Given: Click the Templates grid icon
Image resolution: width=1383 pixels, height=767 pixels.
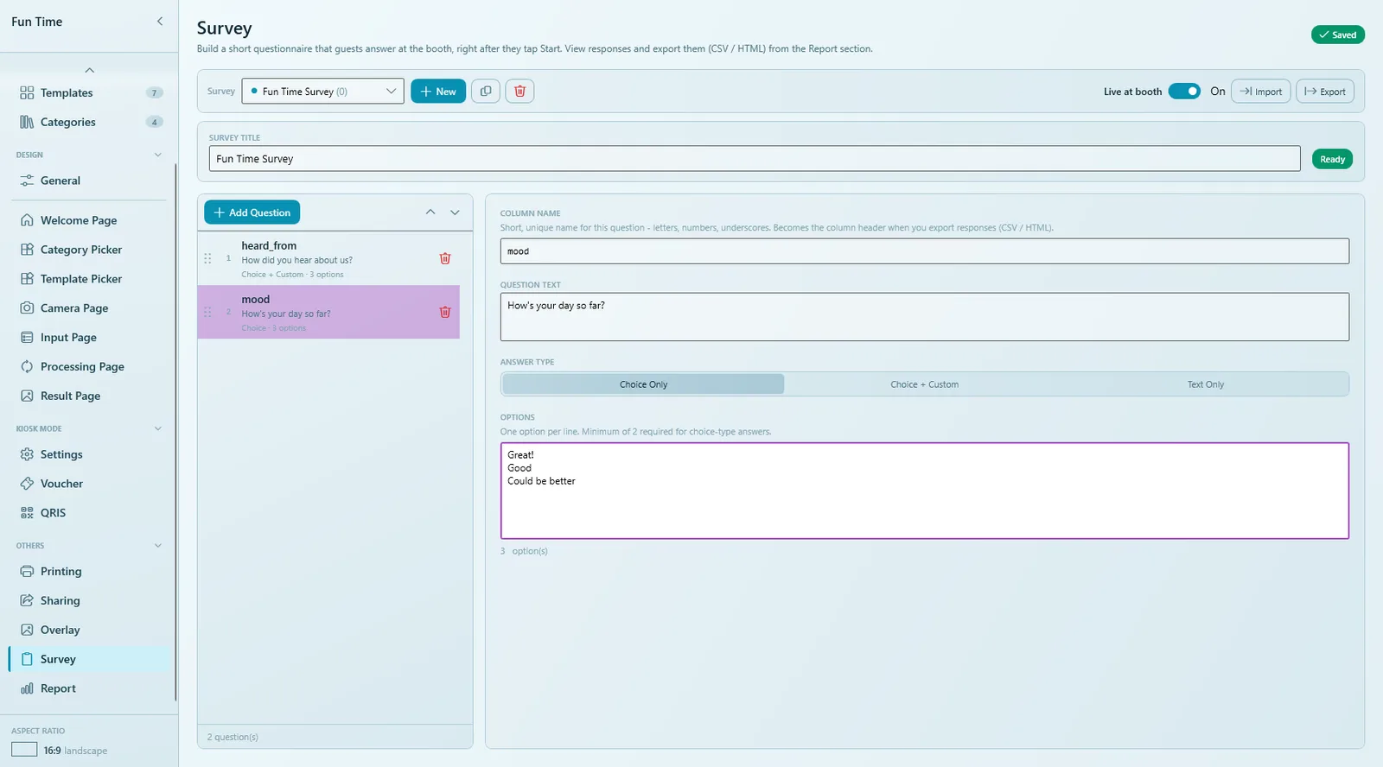Looking at the screenshot, I should pos(27,92).
